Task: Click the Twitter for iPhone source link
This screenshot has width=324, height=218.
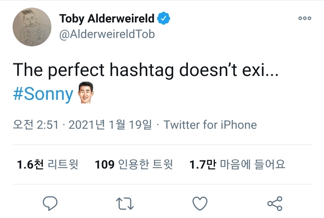Action: point(210,125)
